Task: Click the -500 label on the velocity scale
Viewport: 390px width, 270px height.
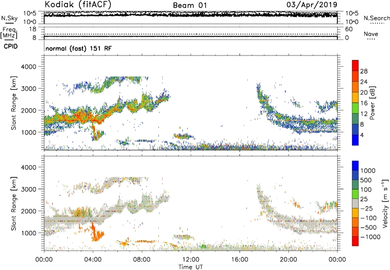Action: [369, 228]
